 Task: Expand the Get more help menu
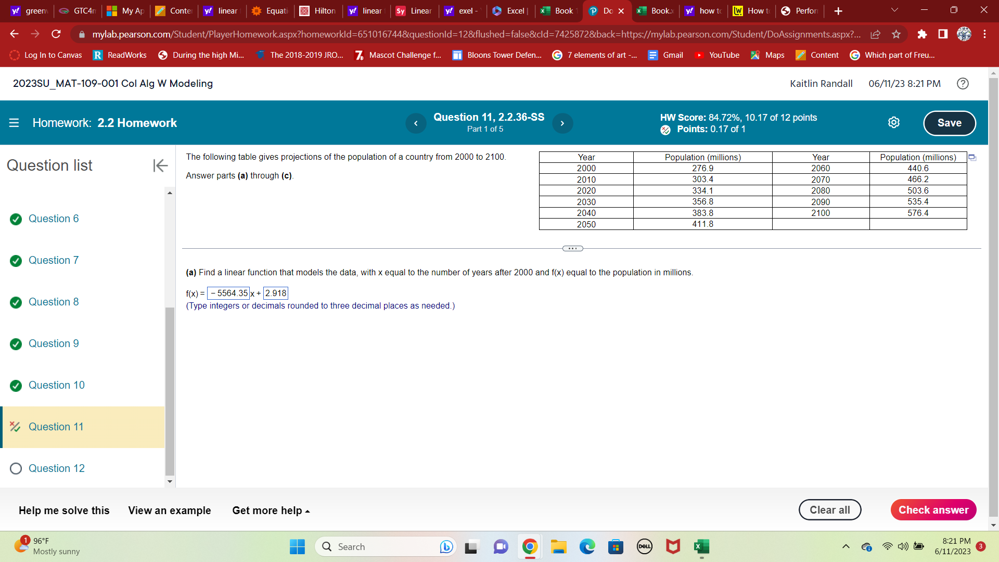(271, 511)
